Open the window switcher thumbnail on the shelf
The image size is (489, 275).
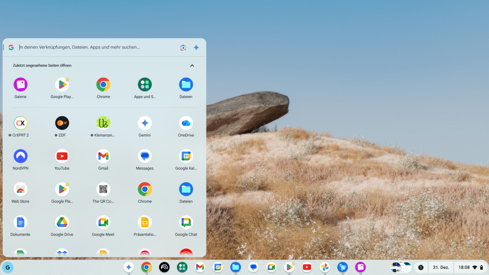tap(401, 267)
